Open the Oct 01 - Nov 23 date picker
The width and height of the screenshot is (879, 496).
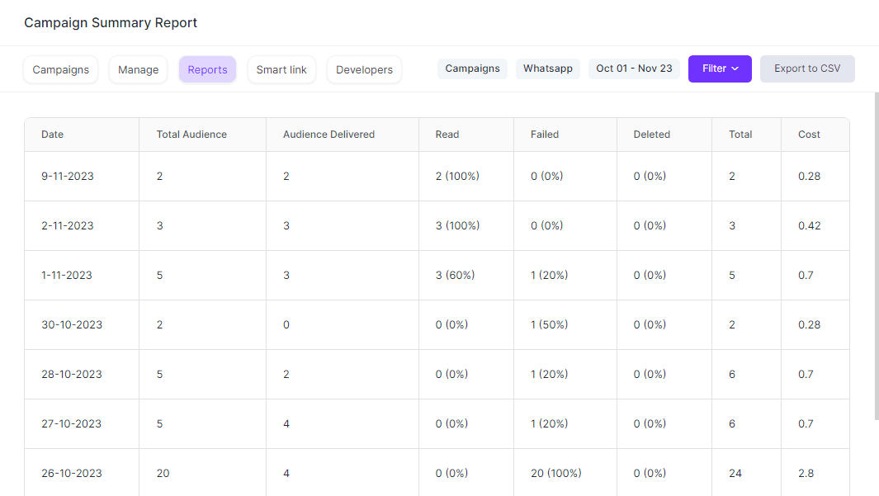(x=634, y=68)
